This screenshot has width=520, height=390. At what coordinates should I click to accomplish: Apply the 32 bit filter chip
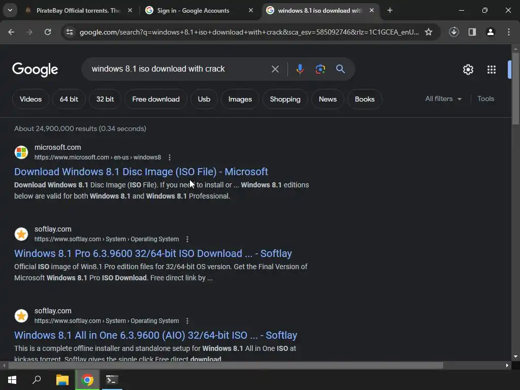tap(105, 99)
